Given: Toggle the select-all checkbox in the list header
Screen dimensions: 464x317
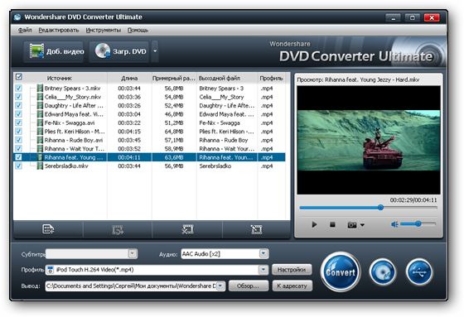Looking at the screenshot, I should pos(18,77).
